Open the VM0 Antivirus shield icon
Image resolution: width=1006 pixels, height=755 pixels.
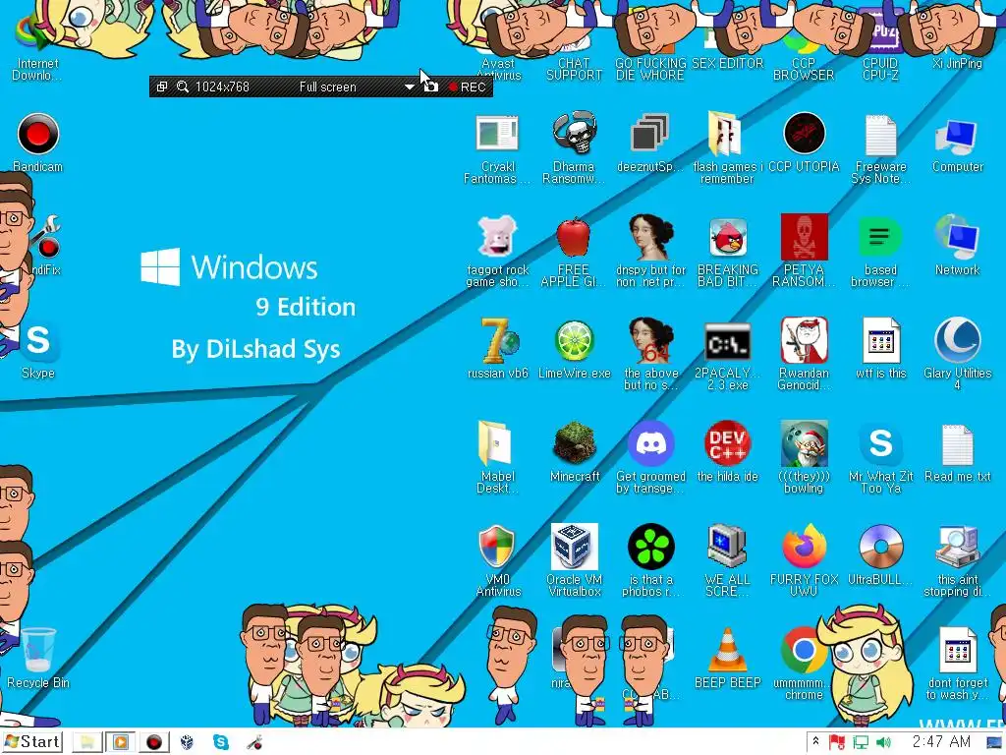[497, 547]
